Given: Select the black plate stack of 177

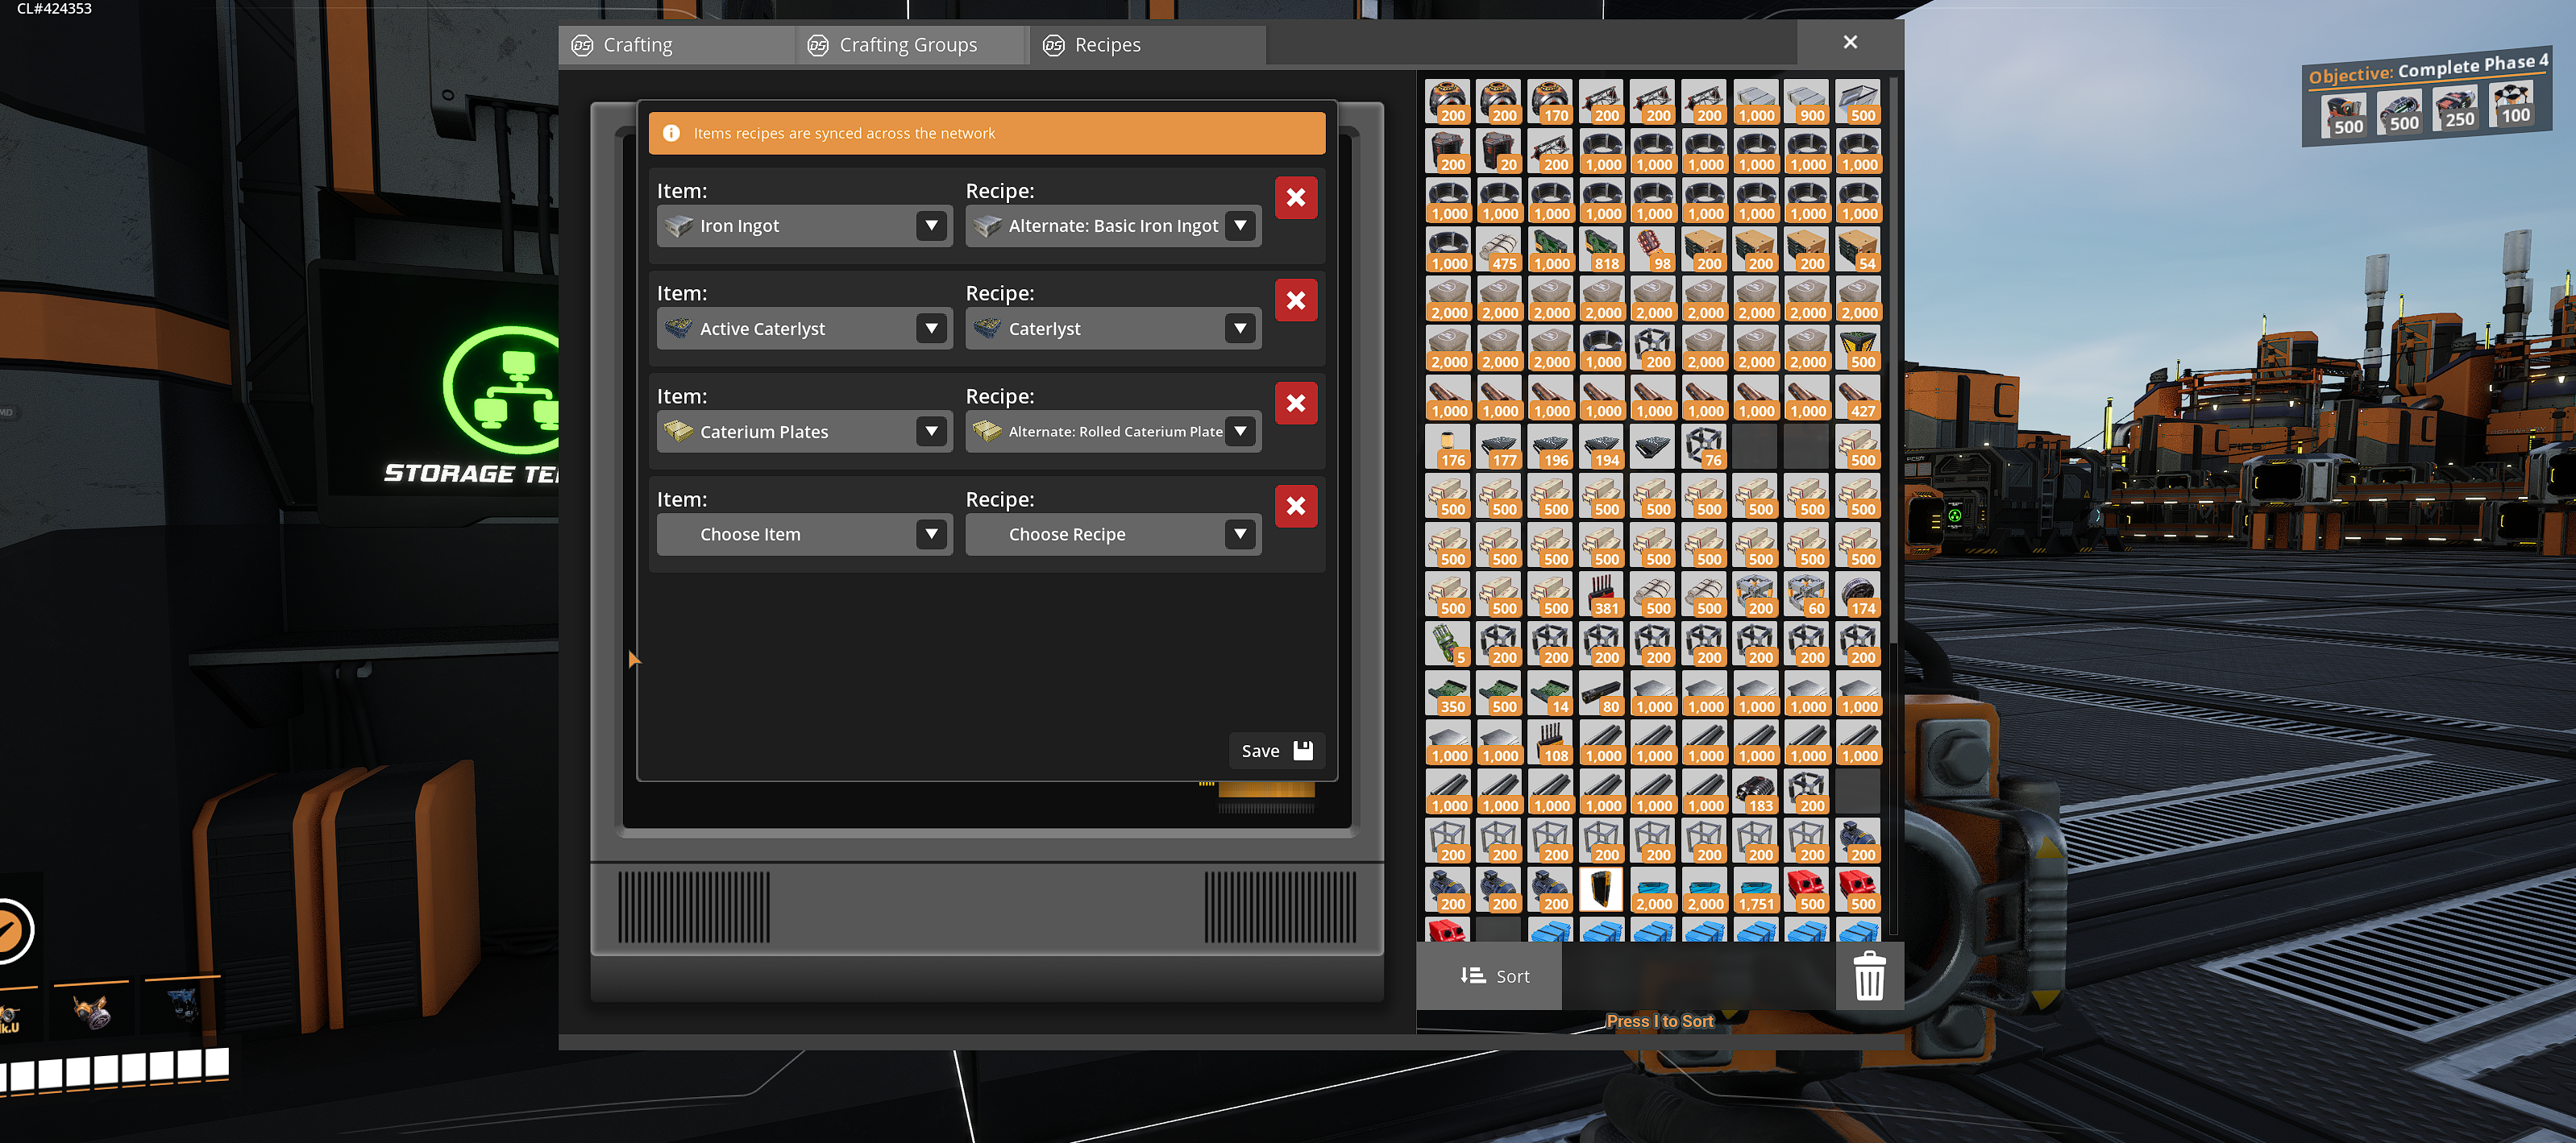Looking at the screenshot, I should pyautogui.click(x=1499, y=446).
